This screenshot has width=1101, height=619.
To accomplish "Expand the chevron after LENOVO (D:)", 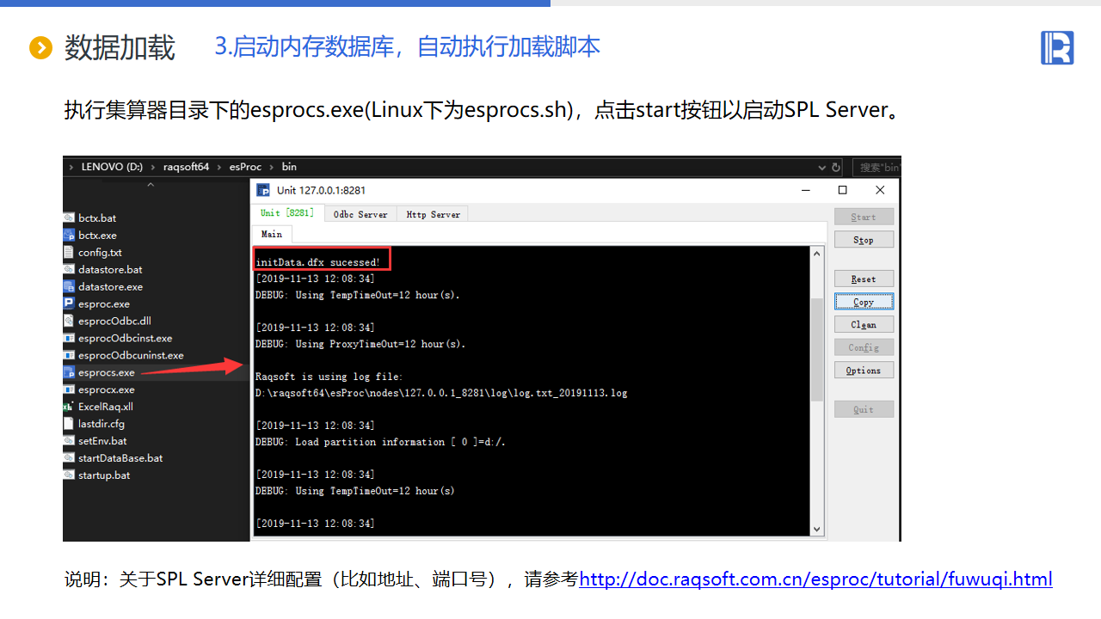I will [x=153, y=167].
